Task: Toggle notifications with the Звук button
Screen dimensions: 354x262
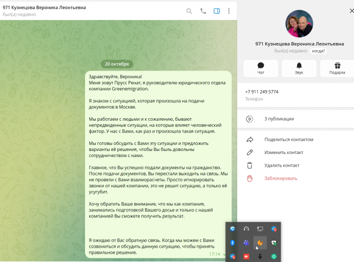Action: (299, 69)
